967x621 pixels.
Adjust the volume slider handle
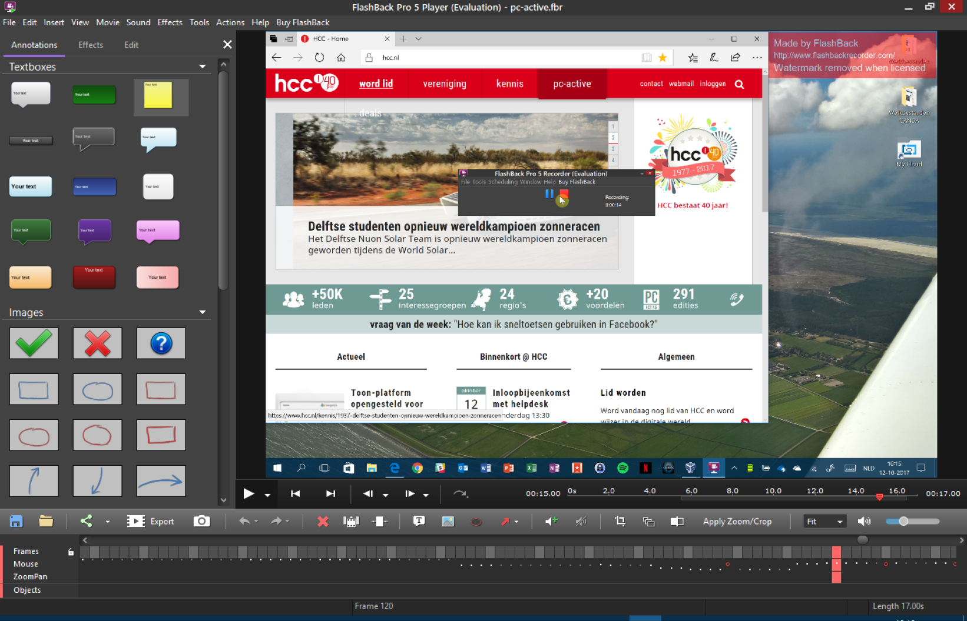(903, 521)
